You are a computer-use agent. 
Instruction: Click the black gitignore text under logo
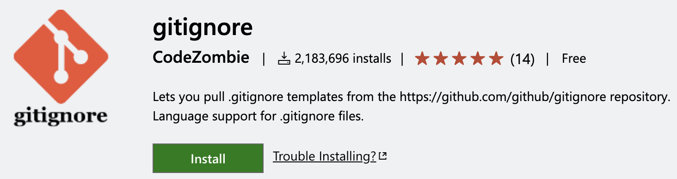coord(61,117)
